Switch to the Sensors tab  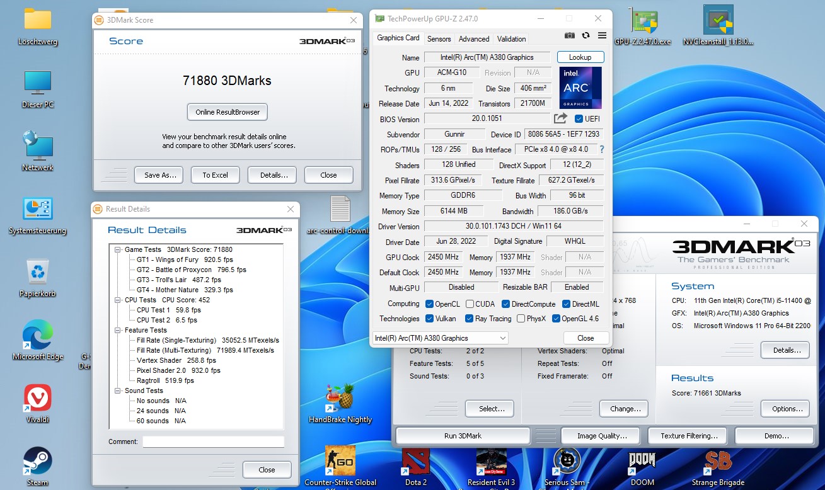[439, 39]
